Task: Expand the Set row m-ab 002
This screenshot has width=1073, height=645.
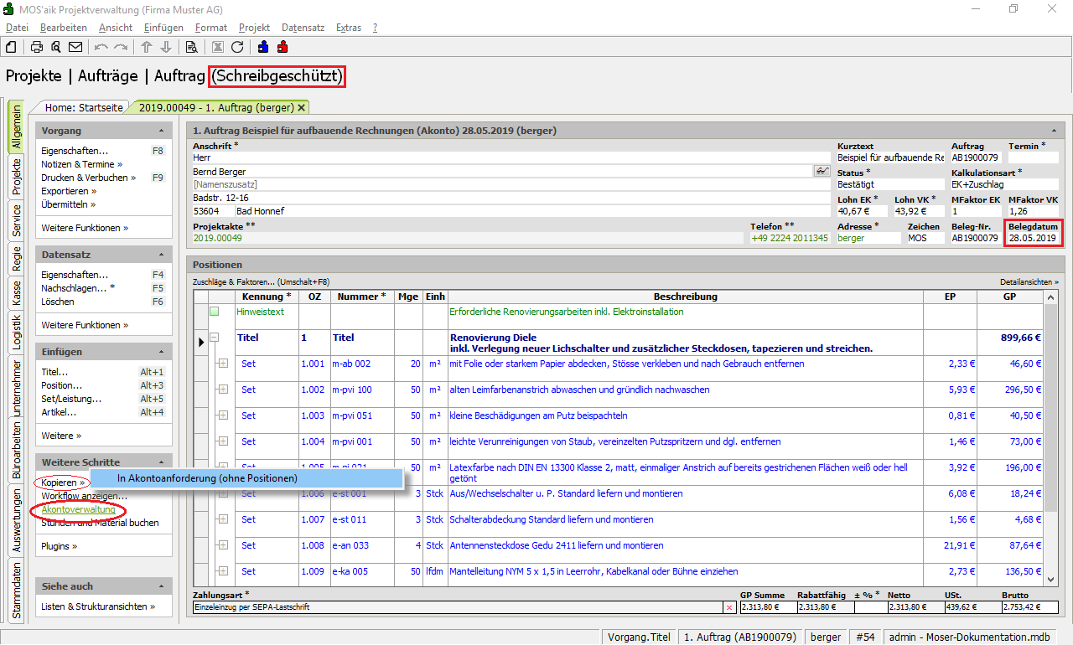Action: (223, 364)
